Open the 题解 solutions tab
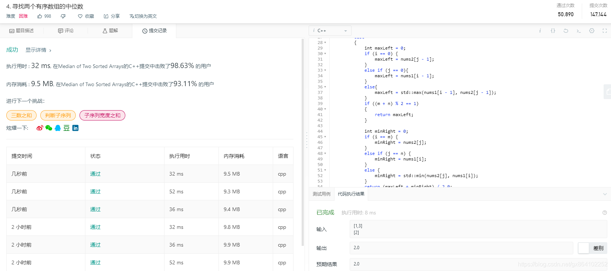The height and width of the screenshot is (271, 611). tap(110, 31)
